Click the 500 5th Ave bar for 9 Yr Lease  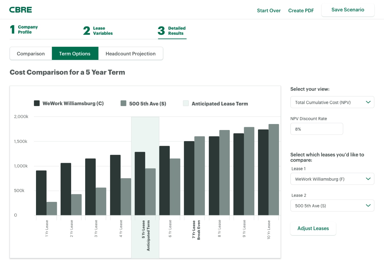tap(249, 171)
